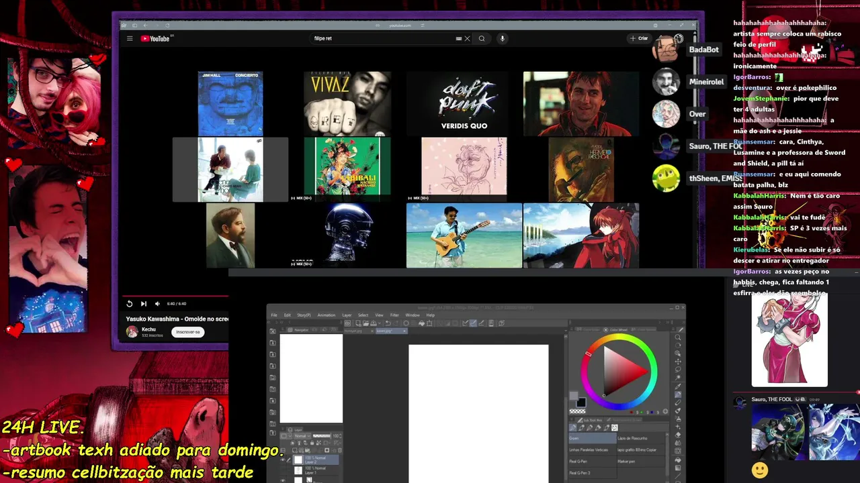Open the YouTube hamburger guide menu
The image size is (860, 483).
130,38
